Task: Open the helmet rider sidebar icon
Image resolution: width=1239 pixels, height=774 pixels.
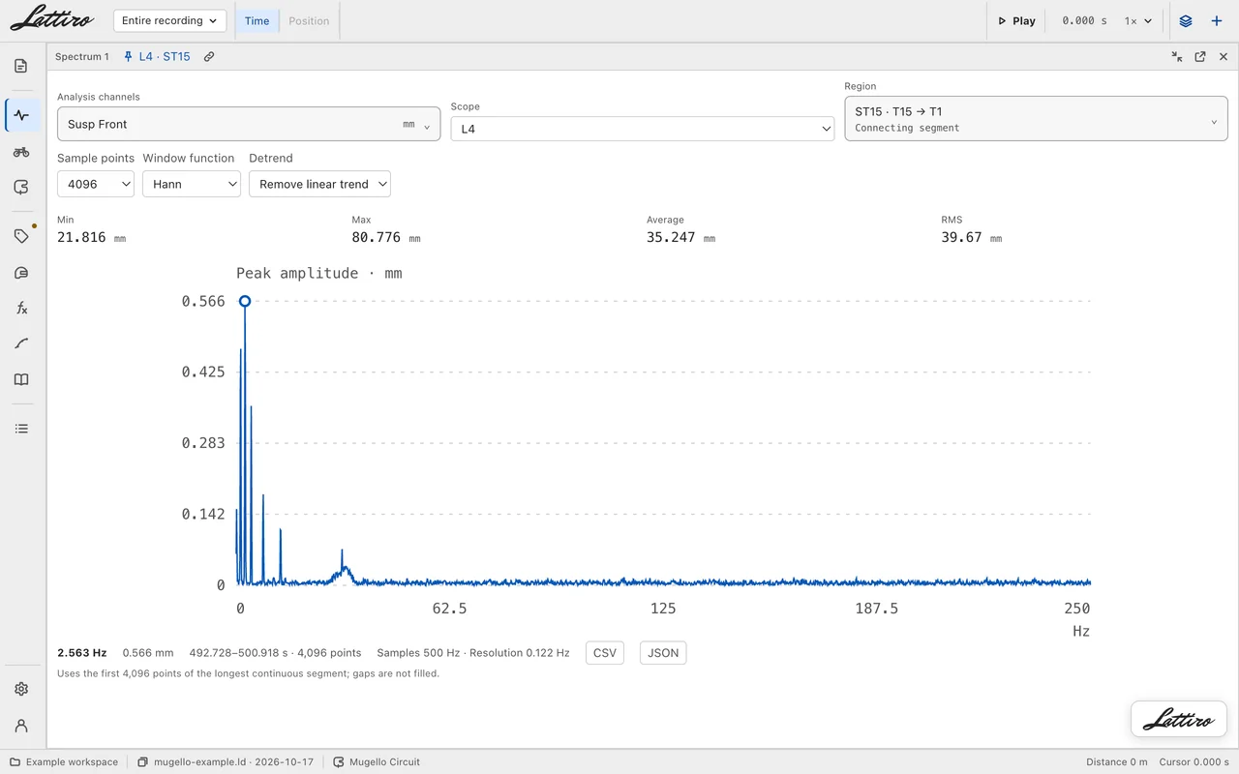Action: point(21,273)
